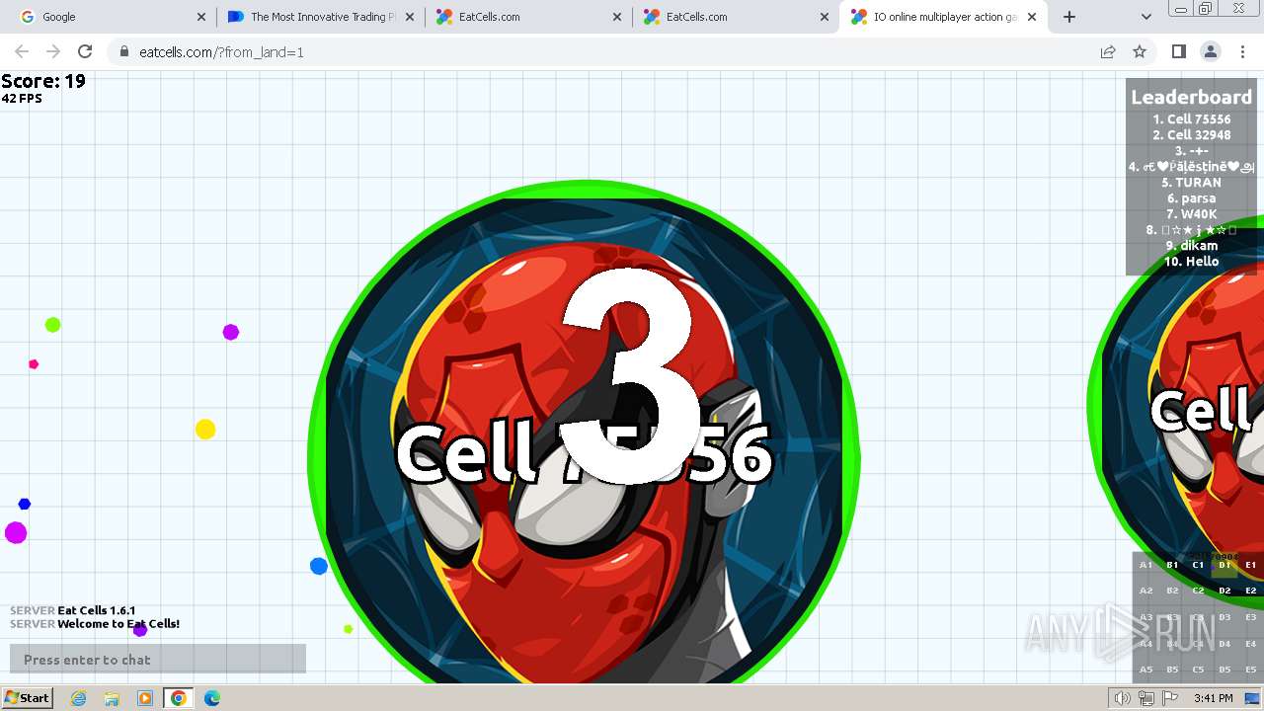Click the address bar URL
Screen dimensions: 1264x711
coord(221,52)
